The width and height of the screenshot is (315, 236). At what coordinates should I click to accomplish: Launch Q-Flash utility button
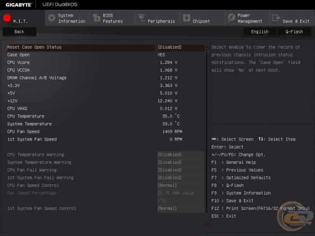[x=294, y=31]
